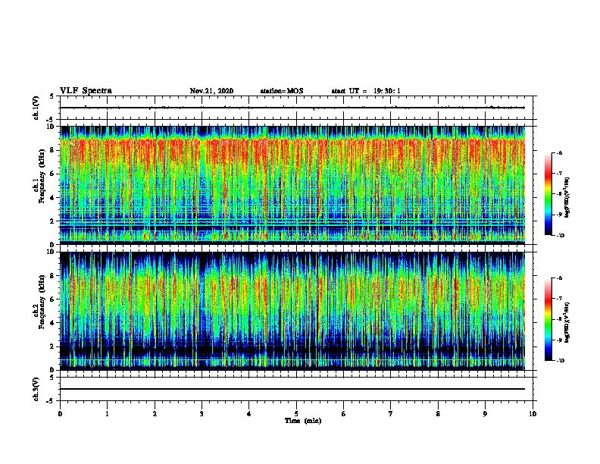
Task: Click the ch.2 spectrogram color bar
Action: (x=548, y=319)
